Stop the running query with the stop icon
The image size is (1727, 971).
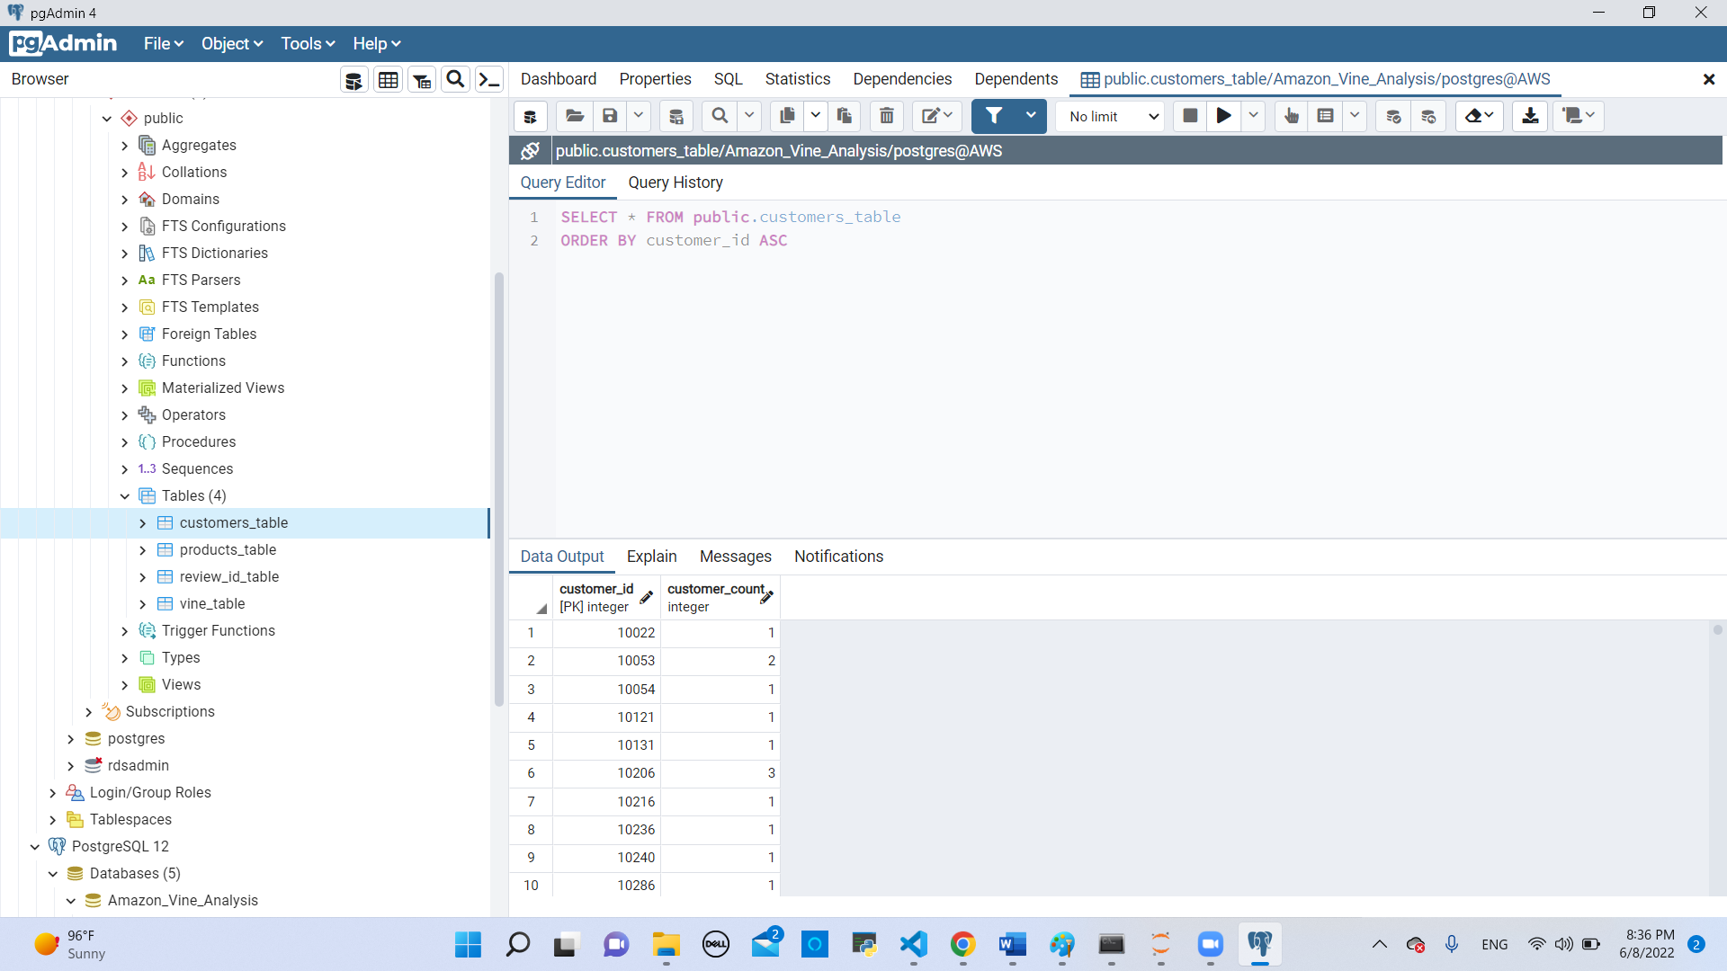tap(1190, 115)
